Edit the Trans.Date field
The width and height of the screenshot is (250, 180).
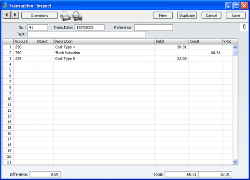coord(89,28)
